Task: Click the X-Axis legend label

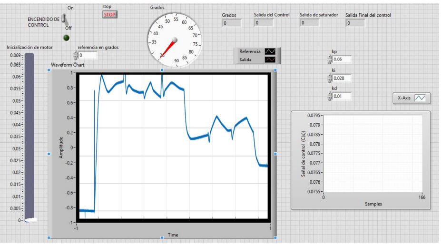Action: pos(404,98)
